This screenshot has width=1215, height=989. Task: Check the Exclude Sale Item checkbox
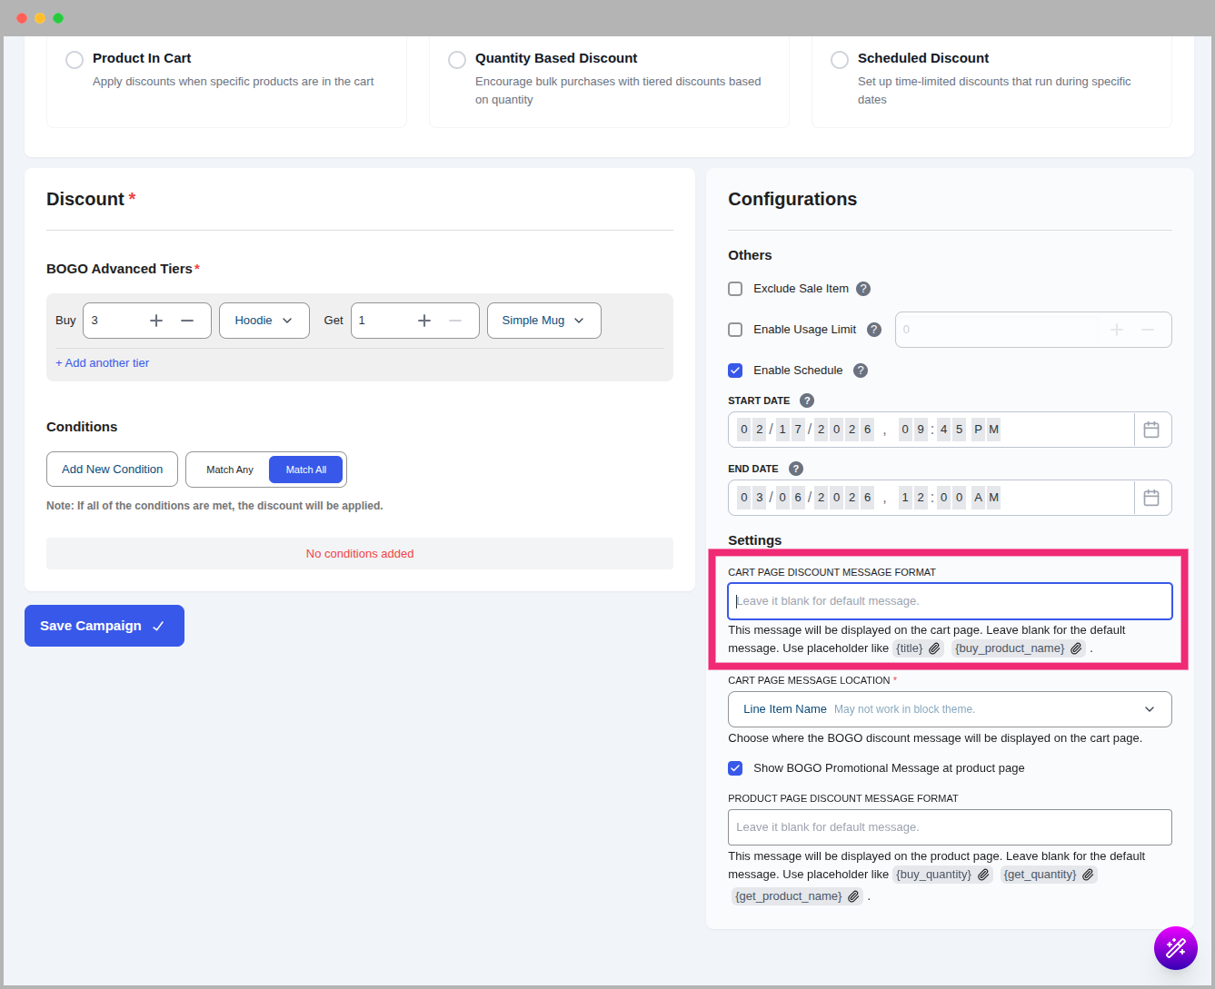[x=735, y=289]
